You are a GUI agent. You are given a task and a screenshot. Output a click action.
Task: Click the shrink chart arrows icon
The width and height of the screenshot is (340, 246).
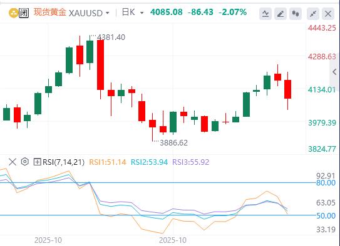click(313, 14)
